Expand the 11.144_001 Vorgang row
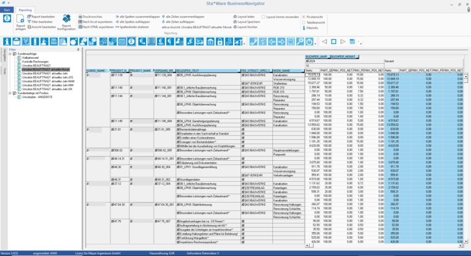This screenshot has width=471, height=256. (156, 96)
